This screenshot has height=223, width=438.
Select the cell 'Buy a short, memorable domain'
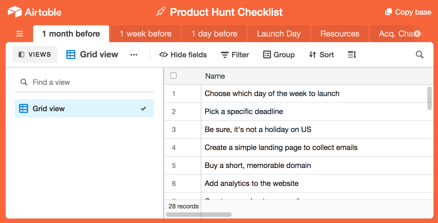pyautogui.click(x=317, y=165)
